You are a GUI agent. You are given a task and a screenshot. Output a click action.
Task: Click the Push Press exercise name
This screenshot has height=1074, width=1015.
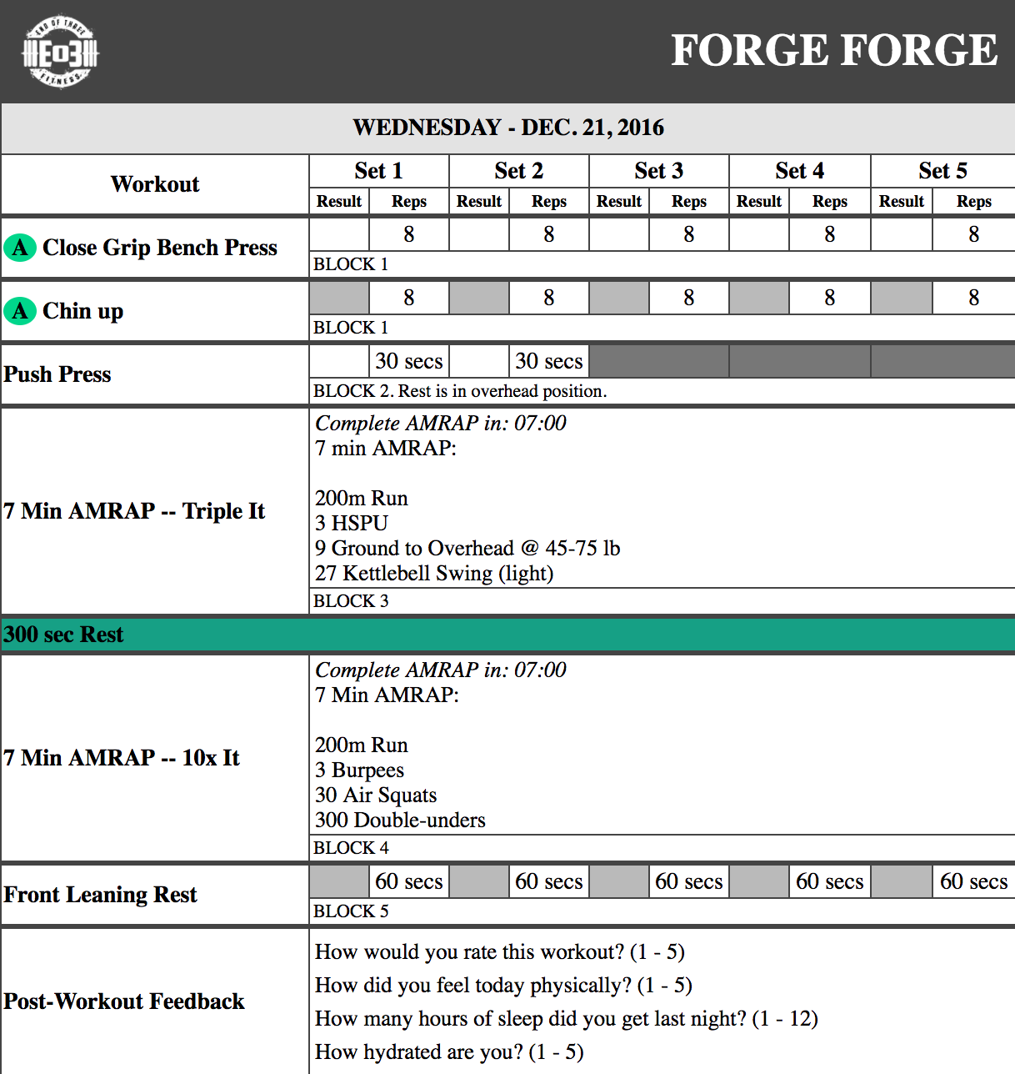pyautogui.click(x=57, y=374)
